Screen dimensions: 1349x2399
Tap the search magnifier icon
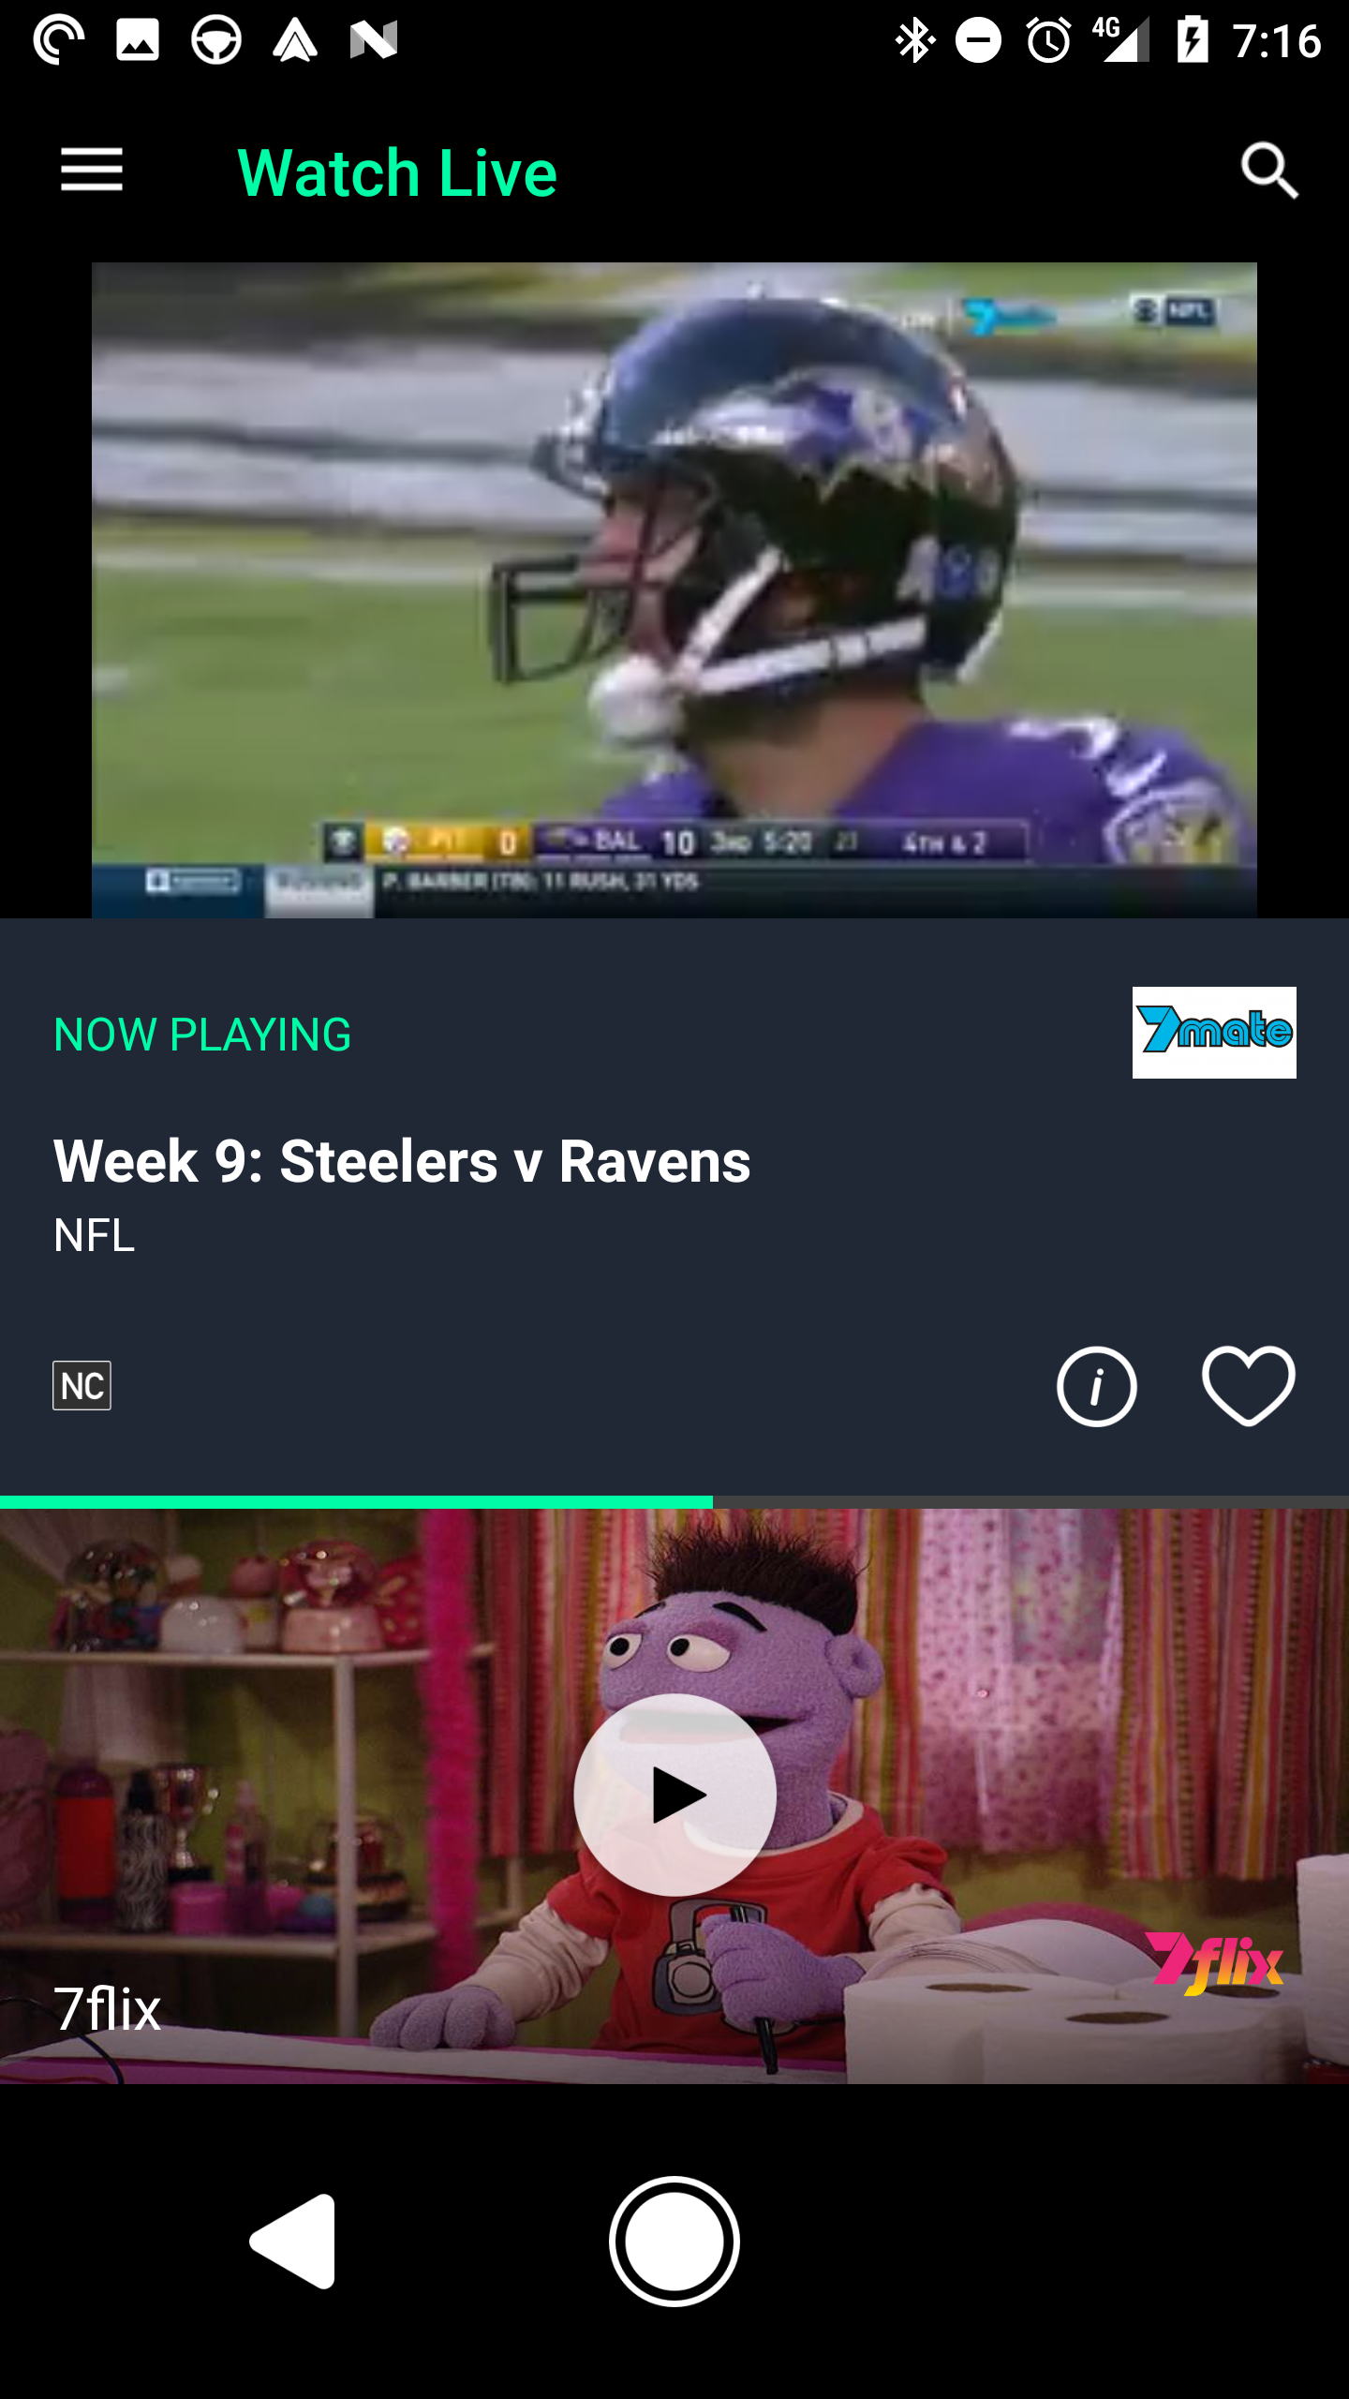[1269, 171]
